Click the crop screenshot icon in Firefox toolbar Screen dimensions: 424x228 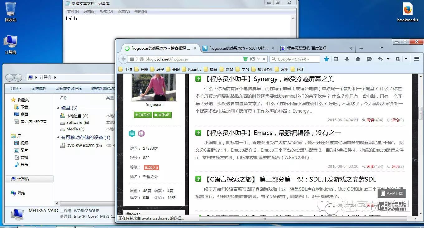coord(398,59)
